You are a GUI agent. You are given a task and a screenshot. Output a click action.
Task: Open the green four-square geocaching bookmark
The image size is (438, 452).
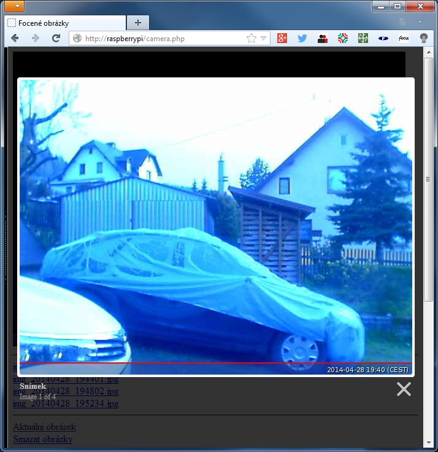click(363, 38)
